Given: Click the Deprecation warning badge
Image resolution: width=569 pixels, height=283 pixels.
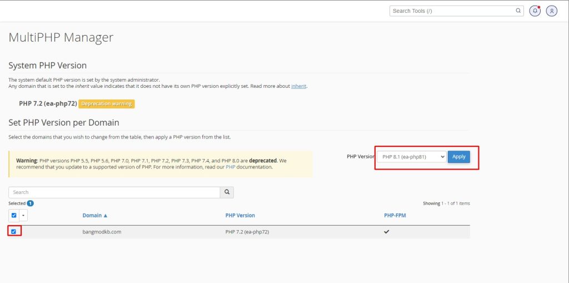Looking at the screenshot, I should coord(106,104).
